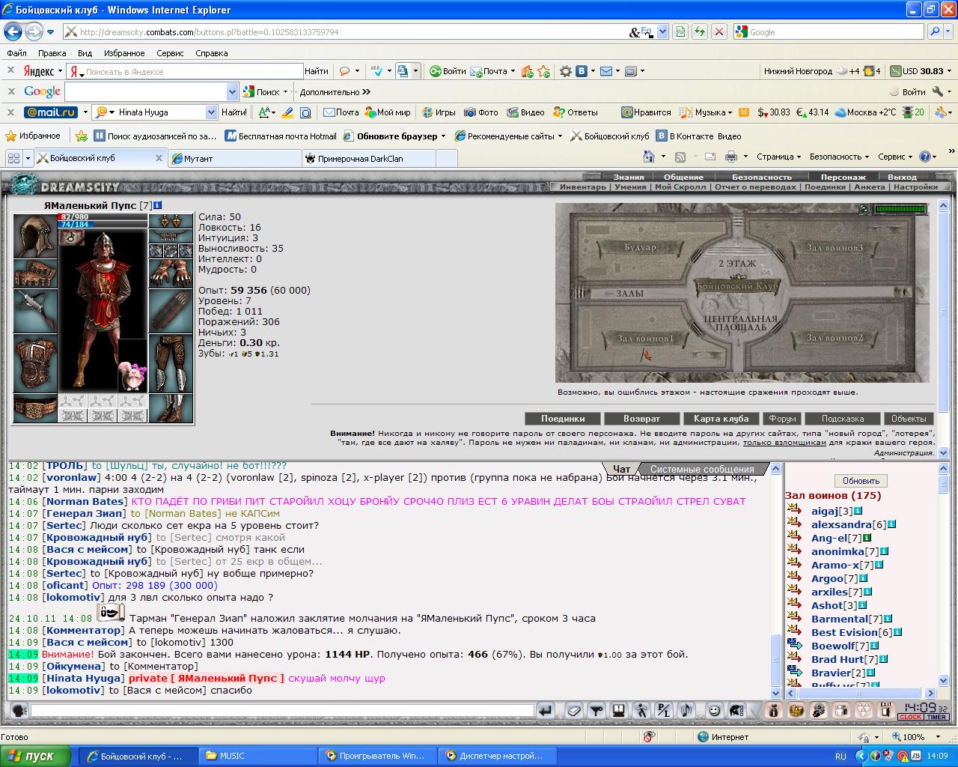Click the helmet equipment slot
Image resolution: width=958 pixels, height=767 pixels.
[x=35, y=236]
